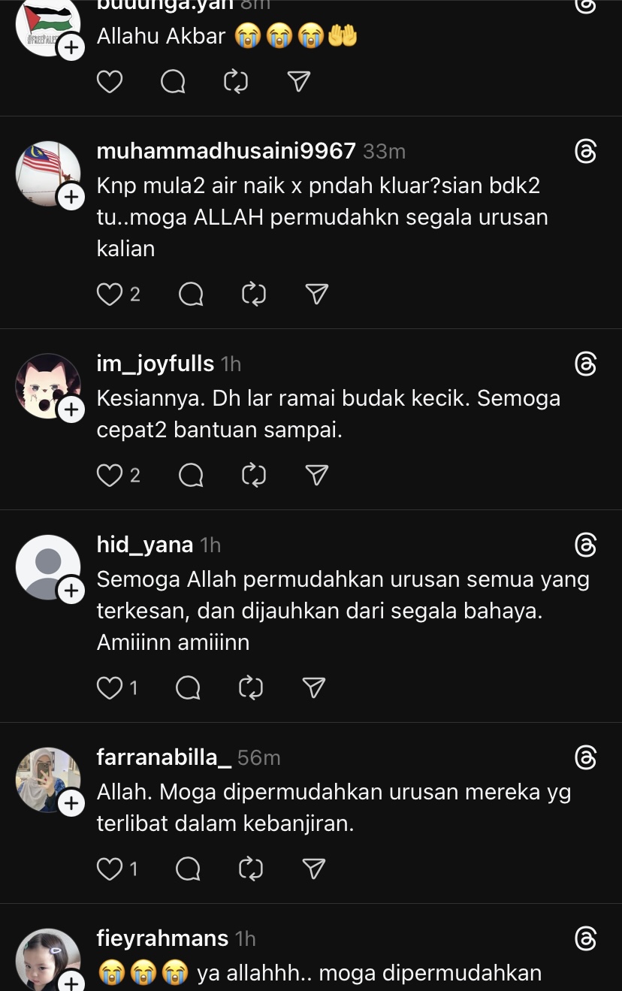Viewport: 622px width, 991px height.
Task: Reply to im_joyfulls comment via bubble icon
Action: (x=191, y=475)
